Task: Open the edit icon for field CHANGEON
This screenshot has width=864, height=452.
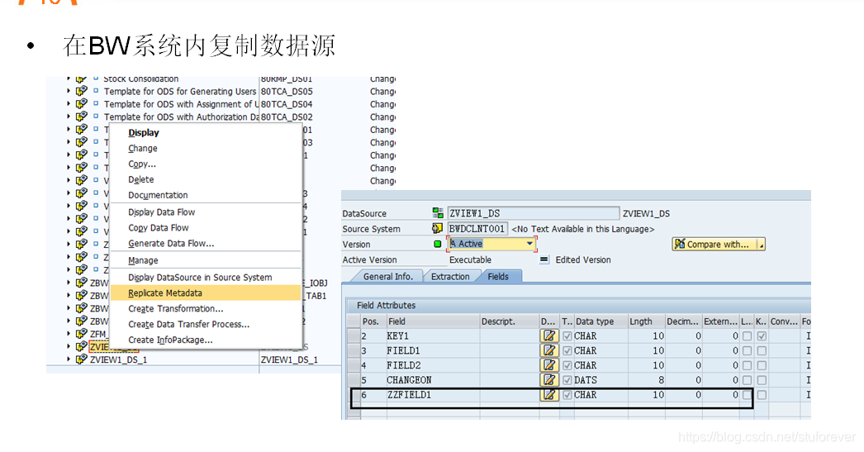Action: tap(548, 380)
